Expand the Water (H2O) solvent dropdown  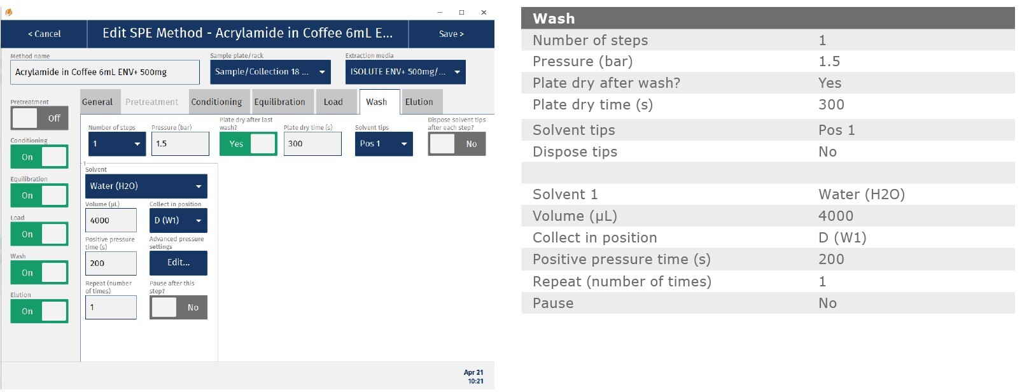[146, 186]
